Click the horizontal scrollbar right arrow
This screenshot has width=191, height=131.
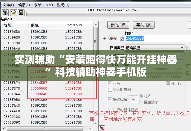coord(90,128)
